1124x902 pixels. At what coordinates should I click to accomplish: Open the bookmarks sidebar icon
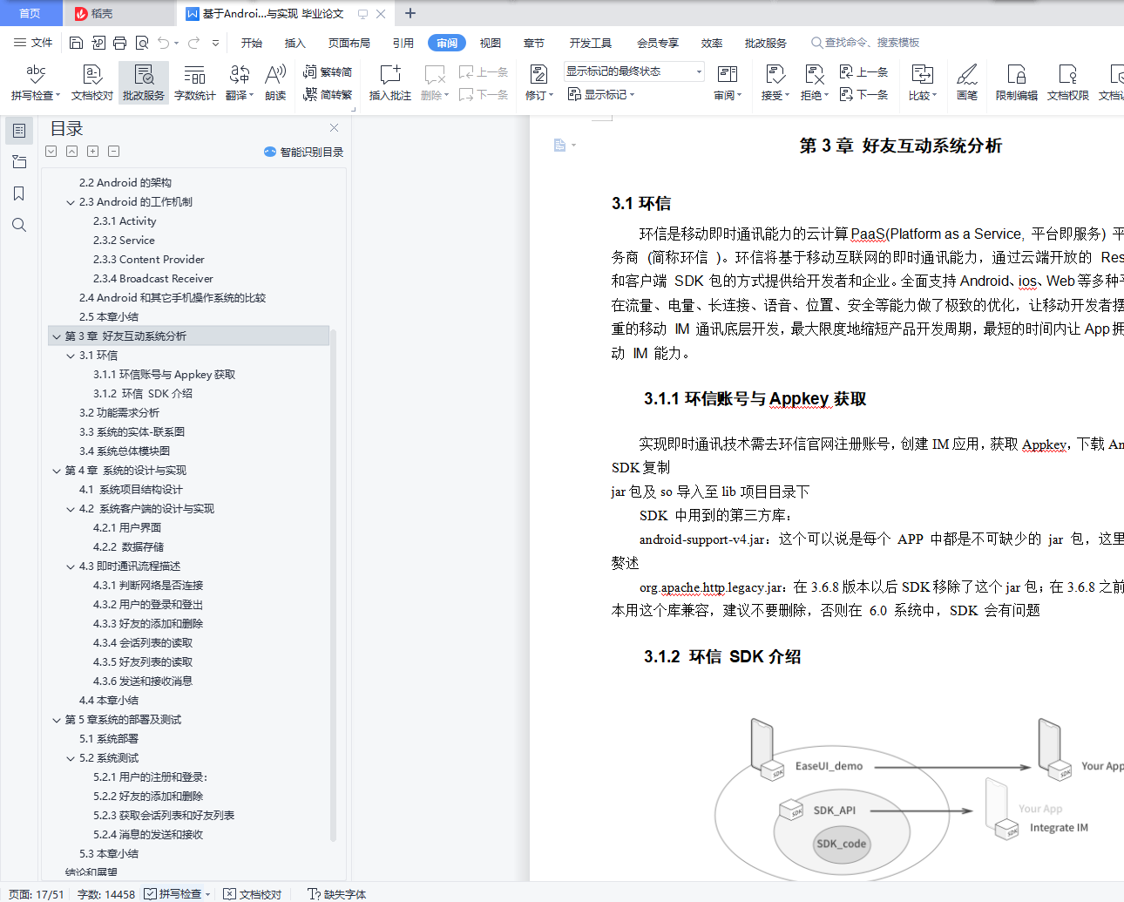click(x=19, y=193)
